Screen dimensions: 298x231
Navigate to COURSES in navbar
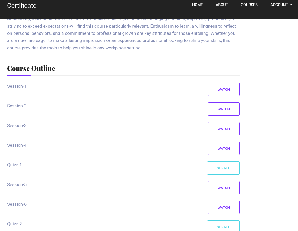249,5
